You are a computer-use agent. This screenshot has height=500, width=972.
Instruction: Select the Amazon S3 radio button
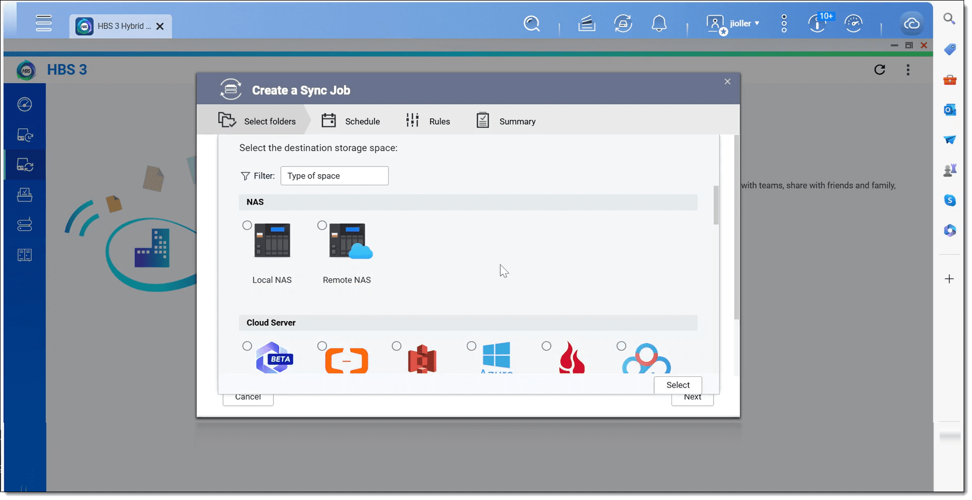pyautogui.click(x=397, y=346)
